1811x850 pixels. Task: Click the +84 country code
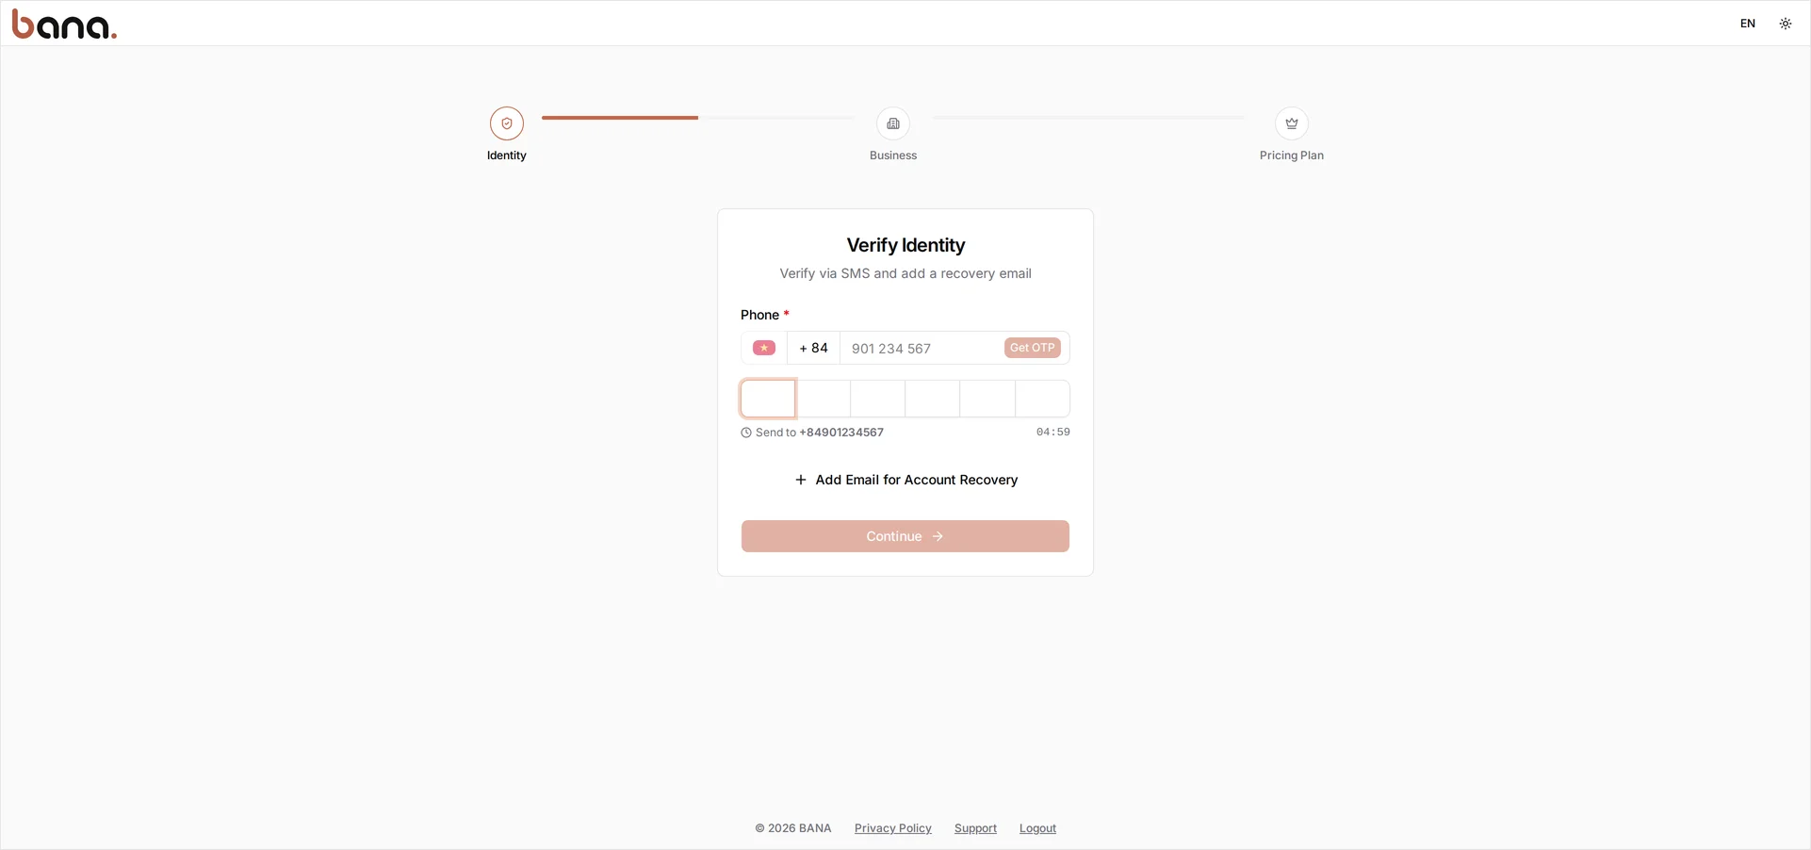tap(814, 348)
